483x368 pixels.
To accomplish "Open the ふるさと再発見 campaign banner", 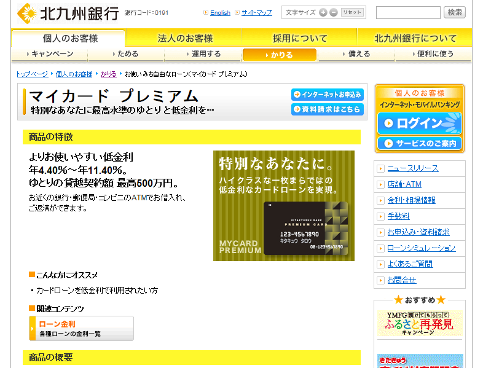I will point(420,323).
